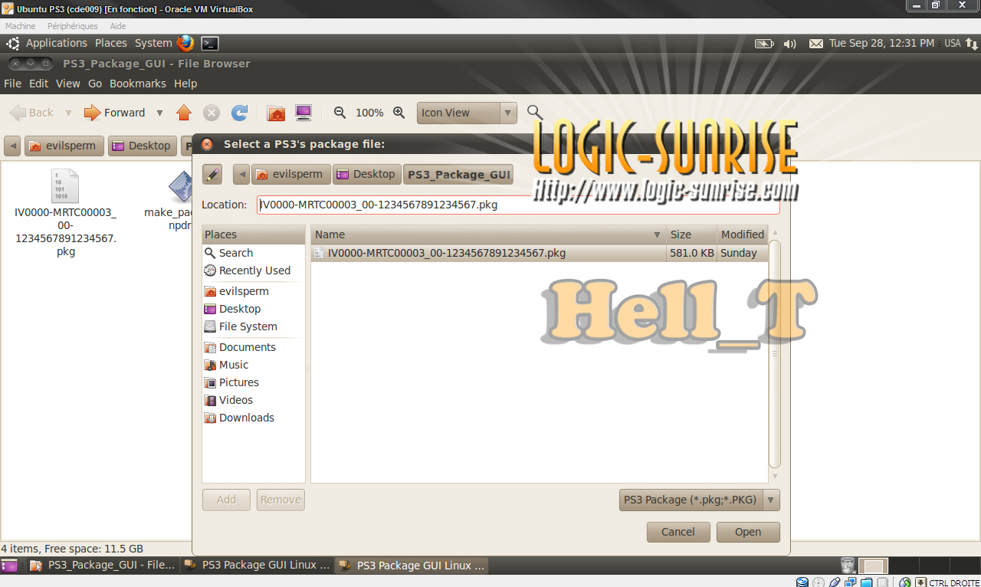The height and width of the screenshot is (587, 981).
Task: Zoom out the file browser view
Action: 340,113
